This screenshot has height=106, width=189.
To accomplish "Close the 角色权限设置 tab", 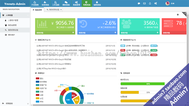I will (61, 10).
